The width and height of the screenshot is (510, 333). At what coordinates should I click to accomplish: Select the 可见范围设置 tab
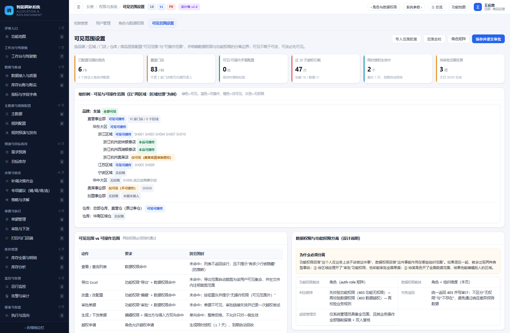(163, 23)
